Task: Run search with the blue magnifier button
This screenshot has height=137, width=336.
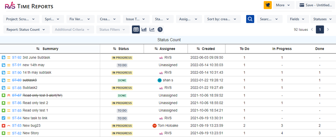Action: pos(250,19)
